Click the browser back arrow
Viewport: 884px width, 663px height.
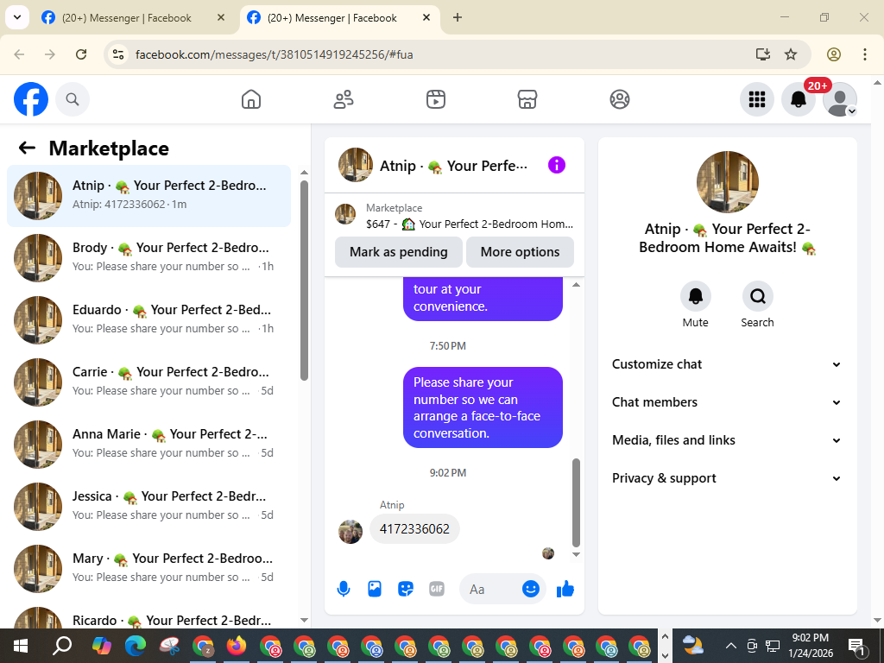(19, 54)
